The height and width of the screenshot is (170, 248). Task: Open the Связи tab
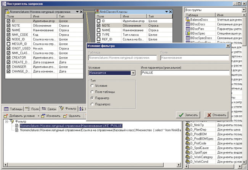pyautogui.click(x=49, y=109)
